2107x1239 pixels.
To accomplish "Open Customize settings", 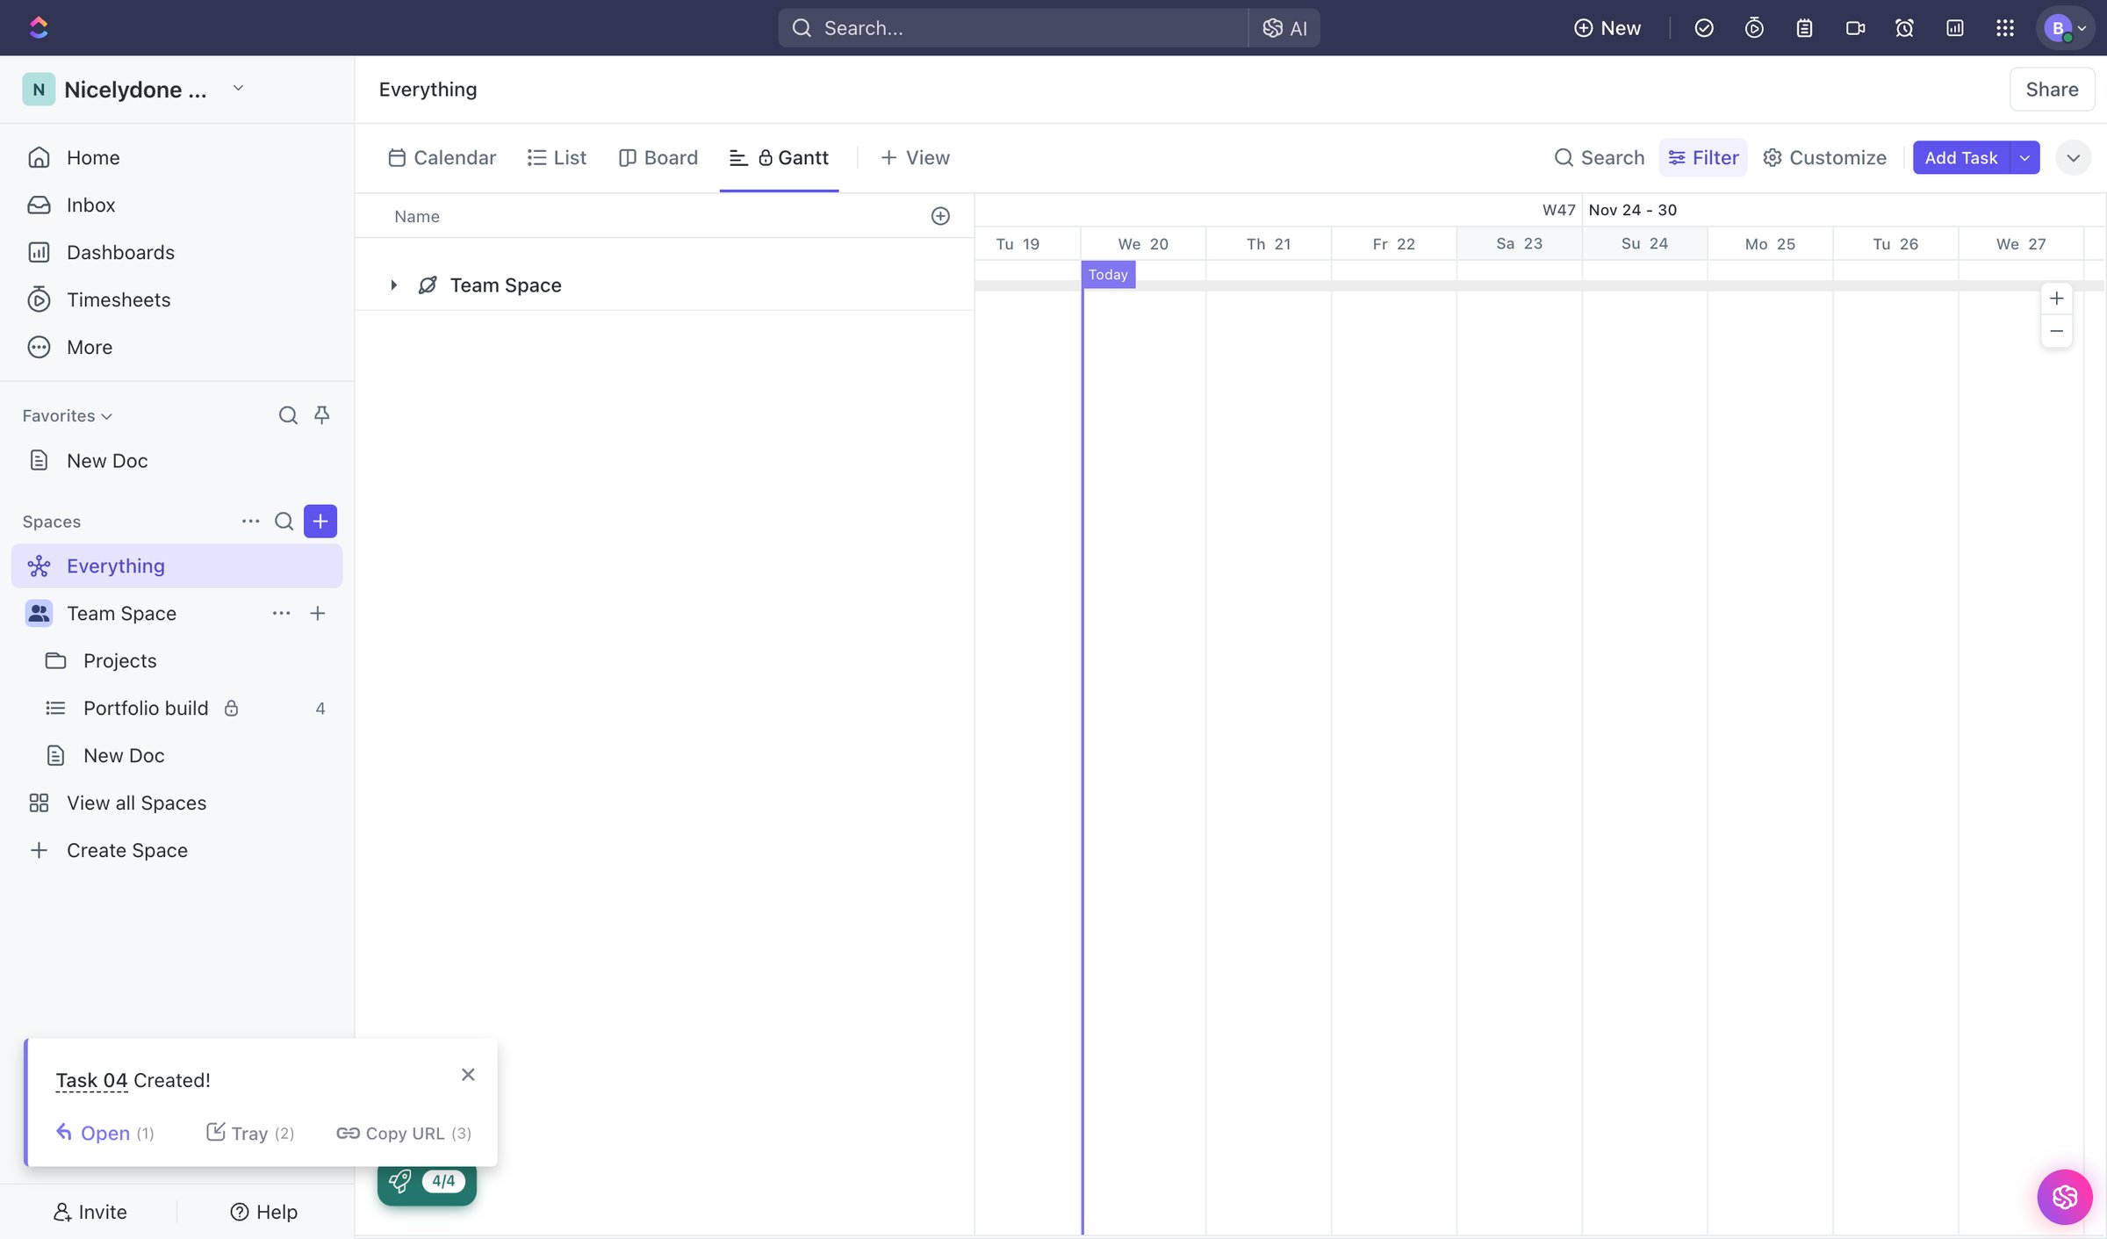I will 1824,158.
